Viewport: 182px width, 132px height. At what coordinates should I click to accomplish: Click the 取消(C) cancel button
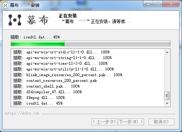(161, 122)
